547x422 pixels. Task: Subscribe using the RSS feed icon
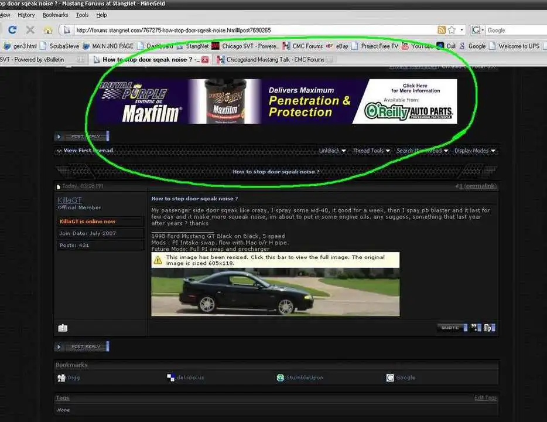442,30
